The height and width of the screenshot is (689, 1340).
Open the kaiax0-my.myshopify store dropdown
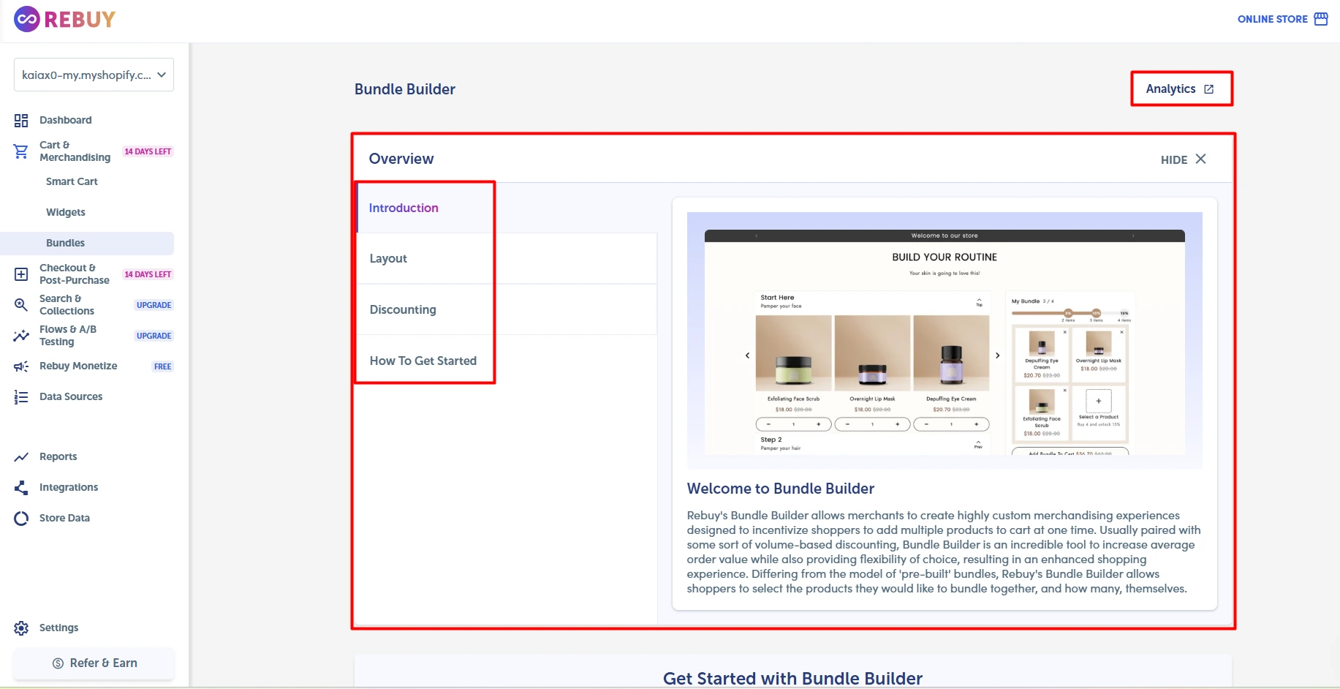94,75
